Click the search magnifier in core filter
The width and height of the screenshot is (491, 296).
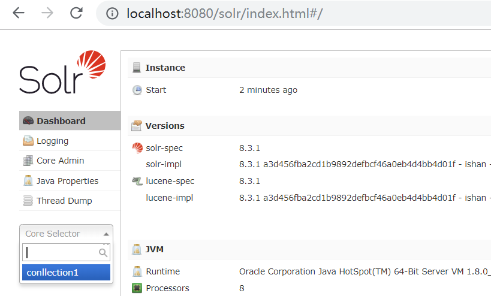(x=103, y=253)
